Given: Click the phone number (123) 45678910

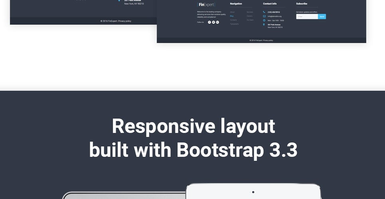Looking at the screenshot, I should click(274, 12).
